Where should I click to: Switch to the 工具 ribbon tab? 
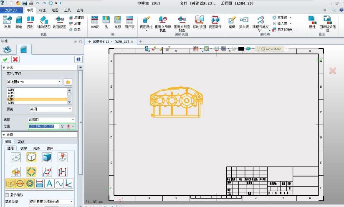67,10
